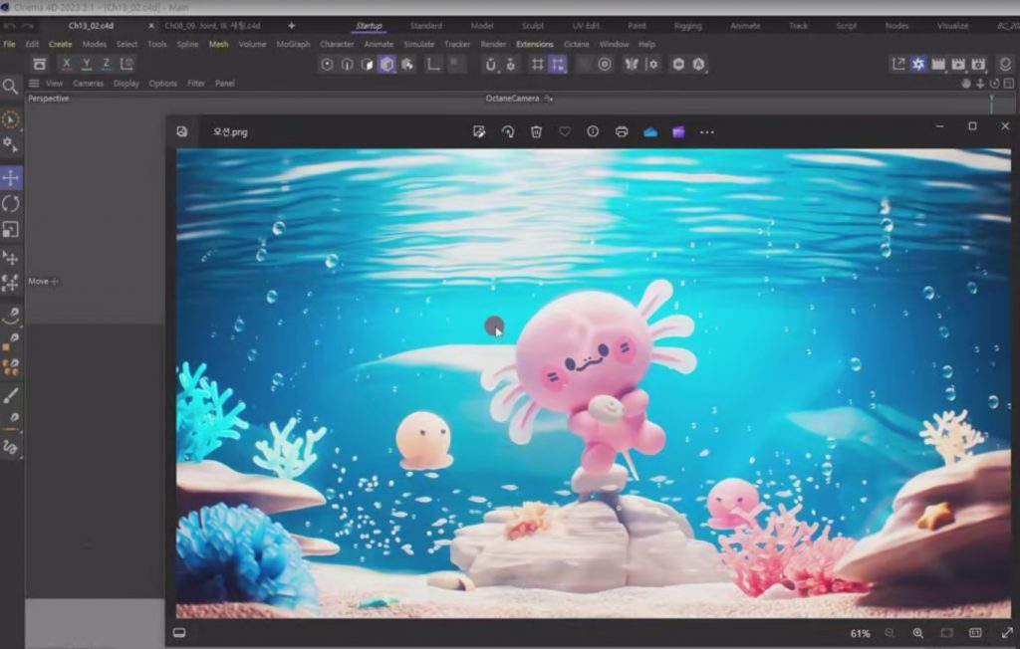Click the workplane grid hash icon
The width and height of the screenshot is (1020, 649).
pyautogui.click(x=537, y=65)
